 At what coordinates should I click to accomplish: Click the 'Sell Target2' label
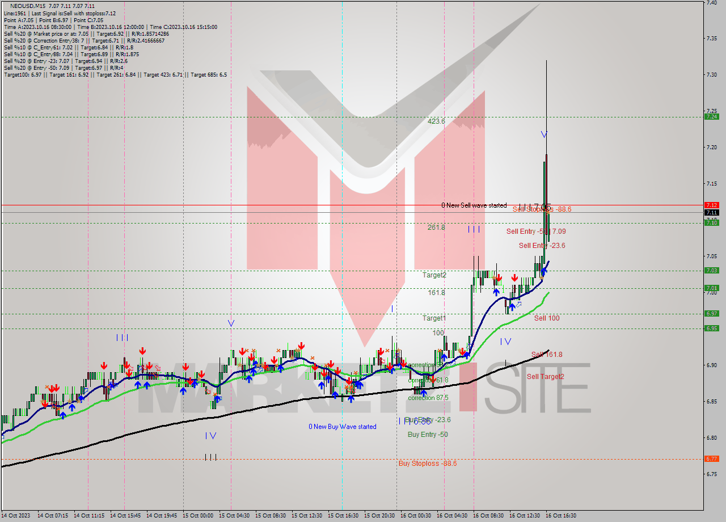(x=546, y=377)
